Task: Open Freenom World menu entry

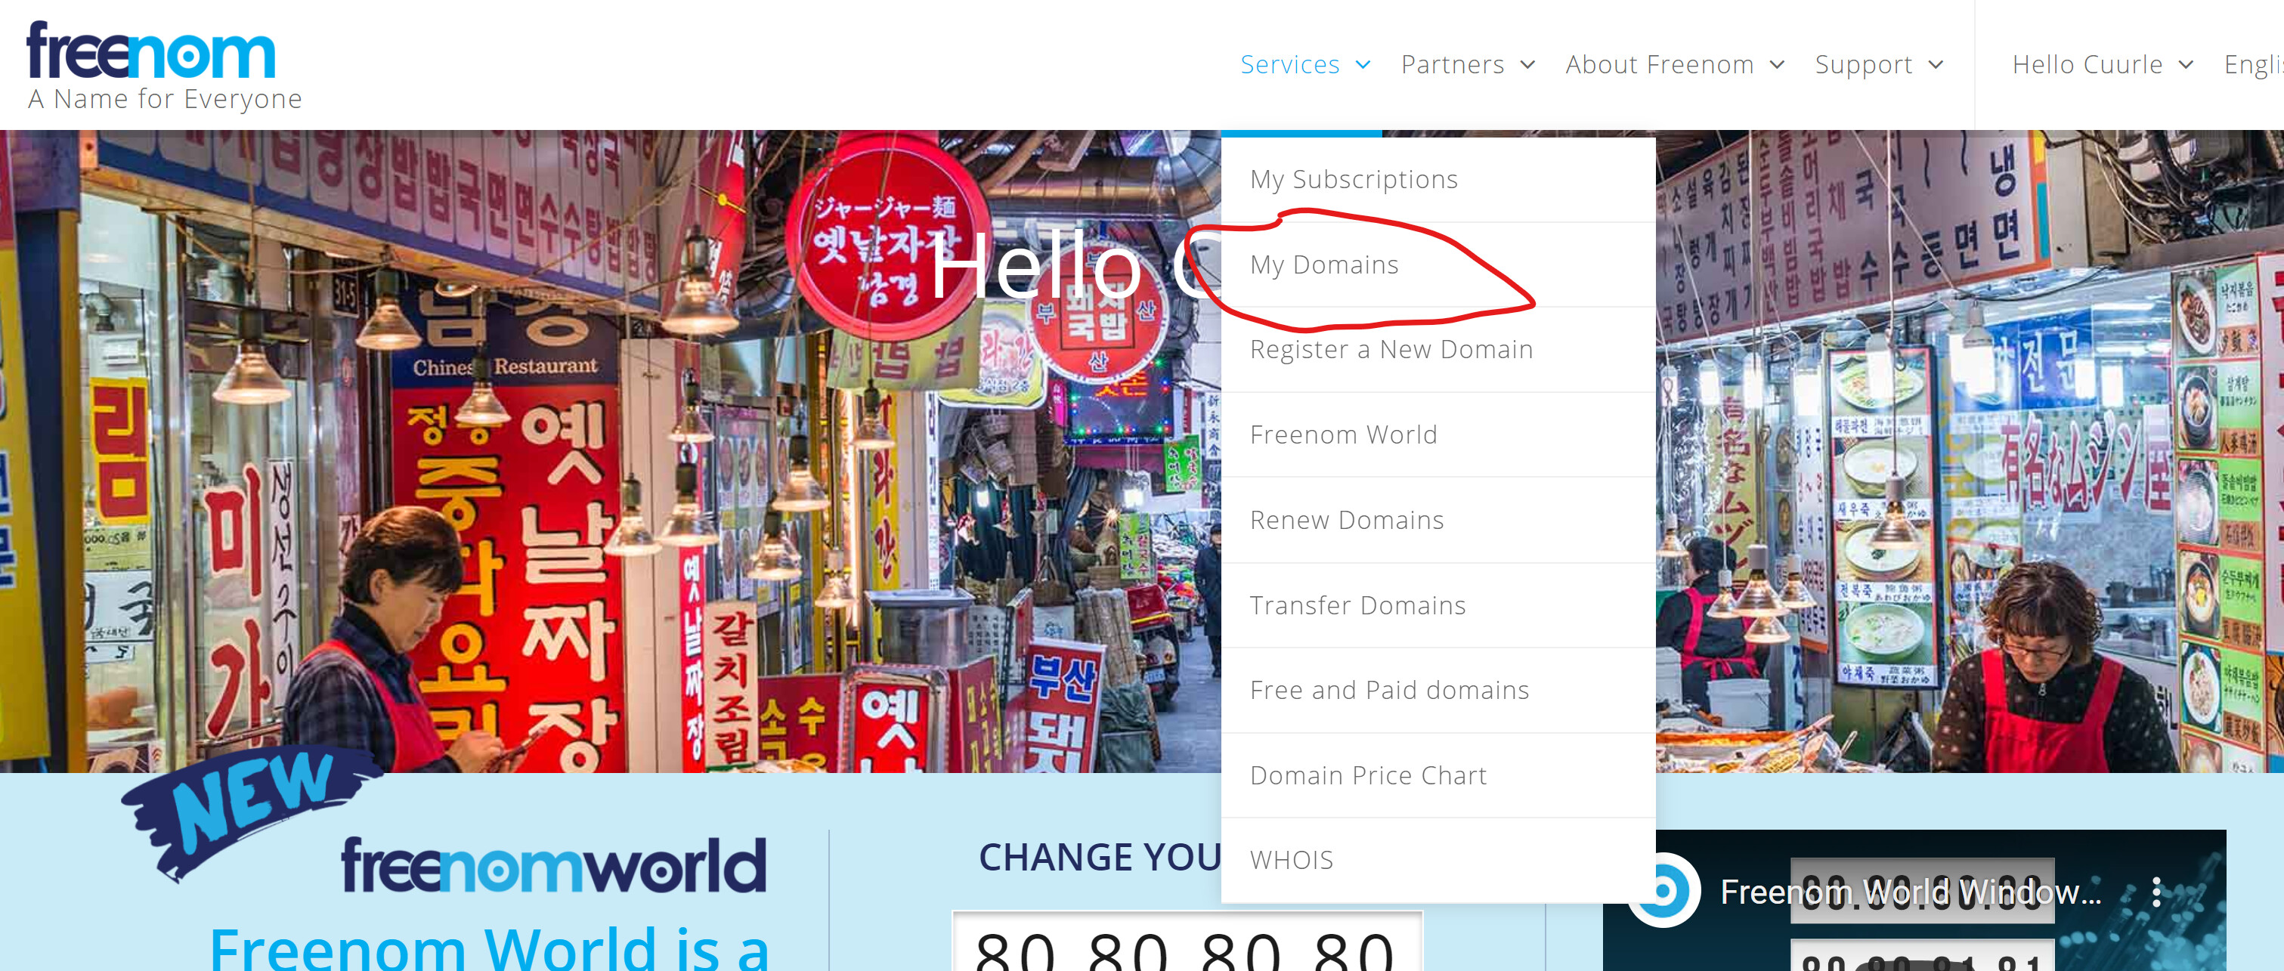Action: coord(1438,435)
